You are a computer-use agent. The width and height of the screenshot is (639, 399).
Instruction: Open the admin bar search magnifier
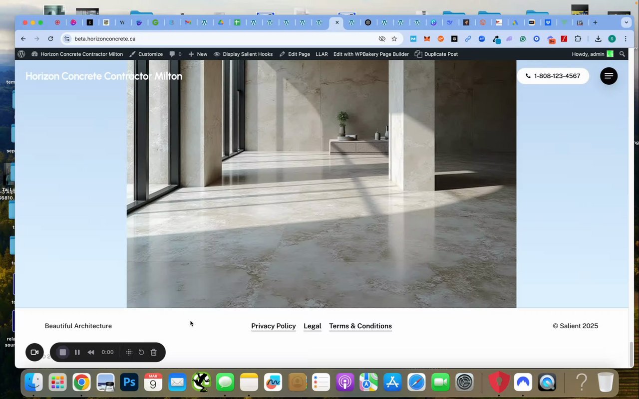[622, 54]
